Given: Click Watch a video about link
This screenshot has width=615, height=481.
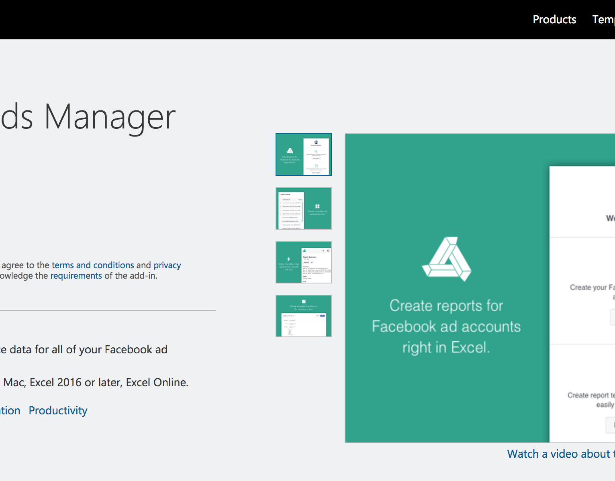Looking at the screenshot, I should coord(561,454).
